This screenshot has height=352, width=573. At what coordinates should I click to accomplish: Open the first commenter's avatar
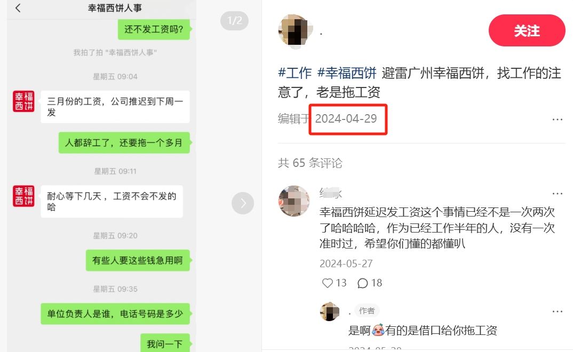coord(294,201)
